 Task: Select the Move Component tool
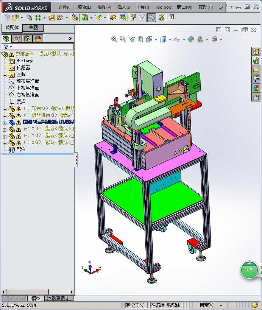[x=60, y=17]
